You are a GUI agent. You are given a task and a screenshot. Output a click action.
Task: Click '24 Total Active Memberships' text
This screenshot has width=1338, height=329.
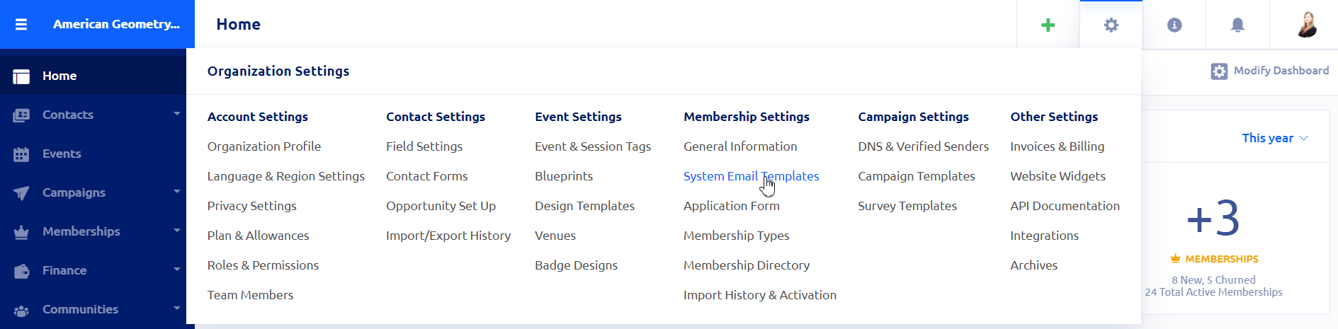(1213, 292)
